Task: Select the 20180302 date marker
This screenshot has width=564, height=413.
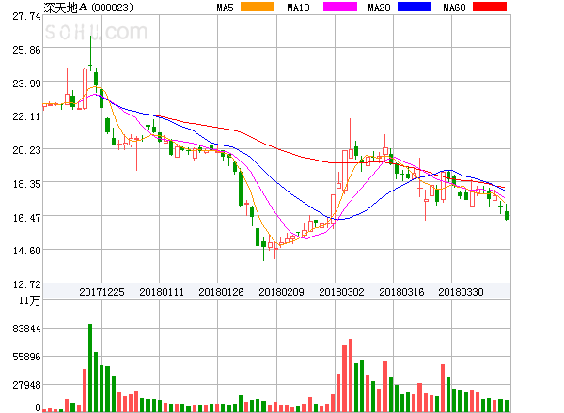Action: [x=341, y=292]
